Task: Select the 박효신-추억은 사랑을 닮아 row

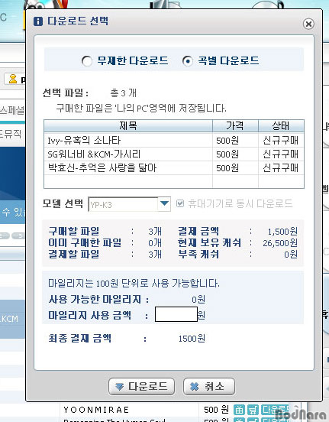Action: [x=174, y=168]
